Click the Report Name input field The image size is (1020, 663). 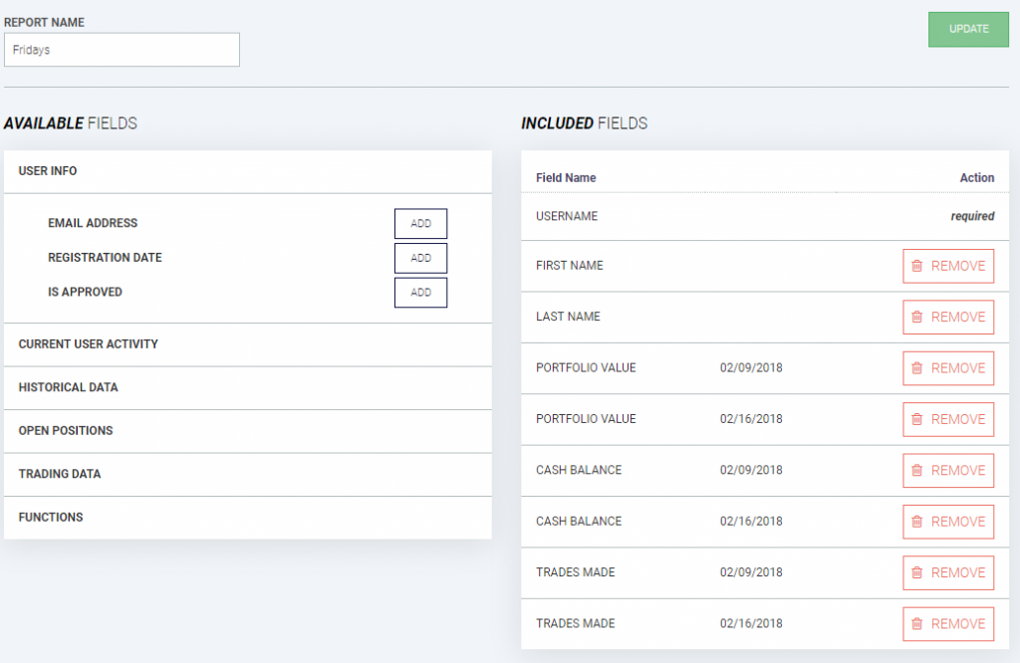click(122, 50)
